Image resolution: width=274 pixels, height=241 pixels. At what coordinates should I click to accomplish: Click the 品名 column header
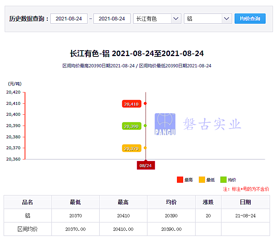click(x=28, y=202)
